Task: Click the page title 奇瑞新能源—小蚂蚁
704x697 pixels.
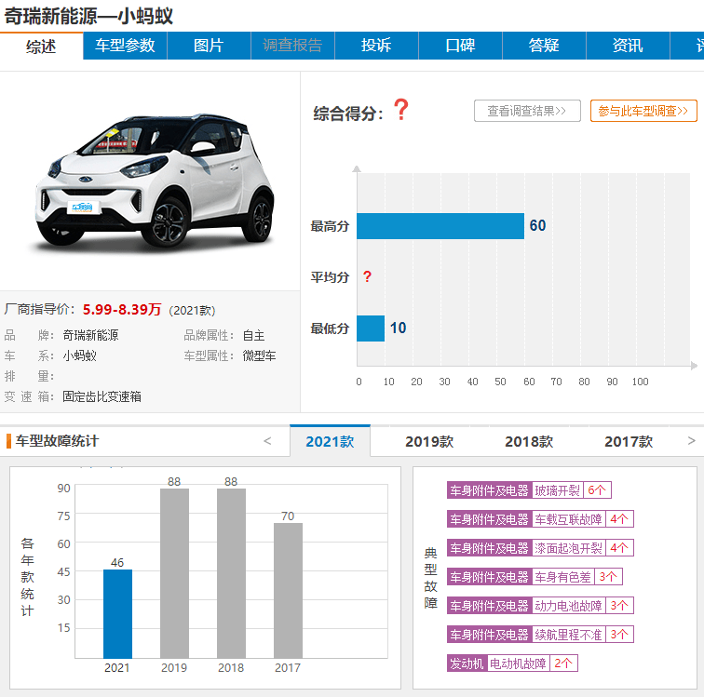Action: click(88, 16)
